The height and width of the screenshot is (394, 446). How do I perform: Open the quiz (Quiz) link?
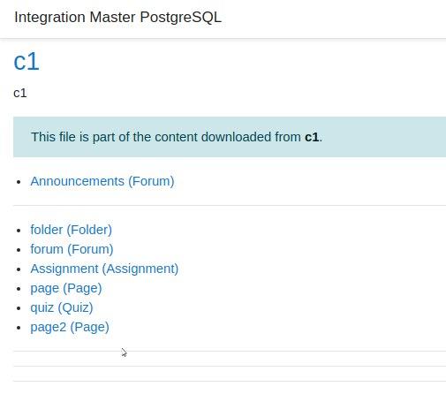pyautogui.click(x=62, y=307)
